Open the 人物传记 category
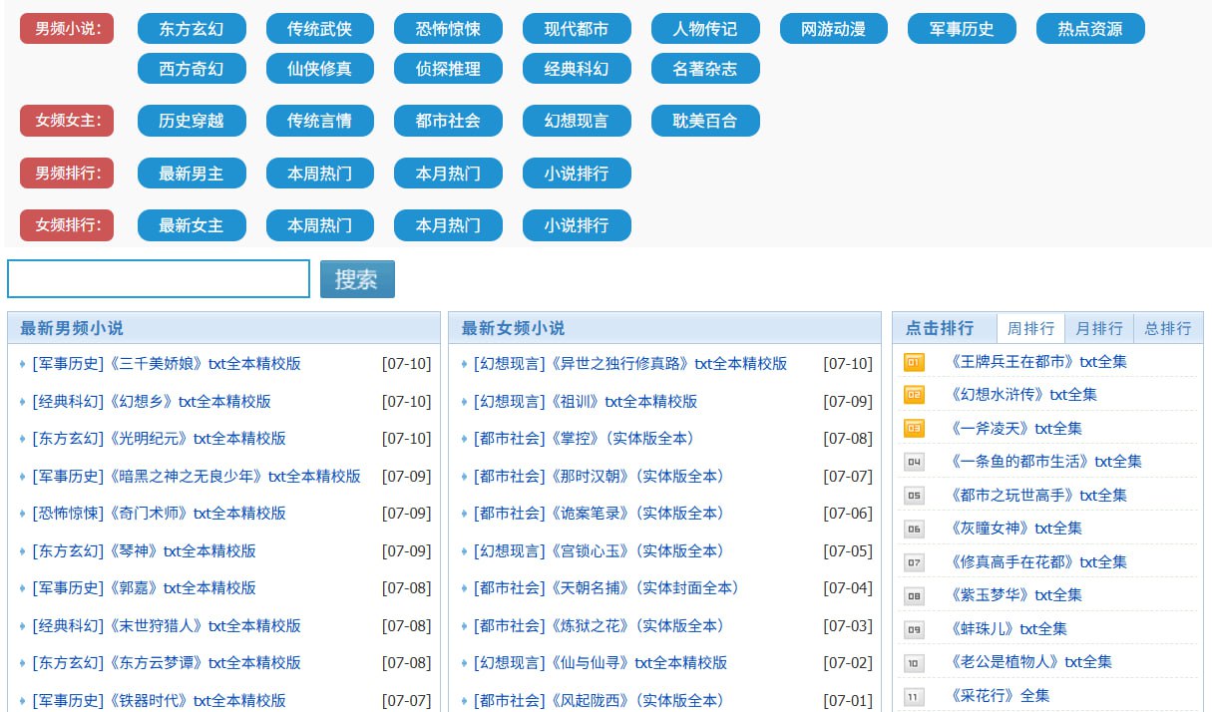Image resolution: width=1212 pixels, height=712 pixels. click(x=705, y=29)
